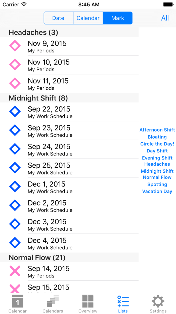Tap All to show all marks
Image resolution: width=176 pixels, height=314 pixels.
165,18
